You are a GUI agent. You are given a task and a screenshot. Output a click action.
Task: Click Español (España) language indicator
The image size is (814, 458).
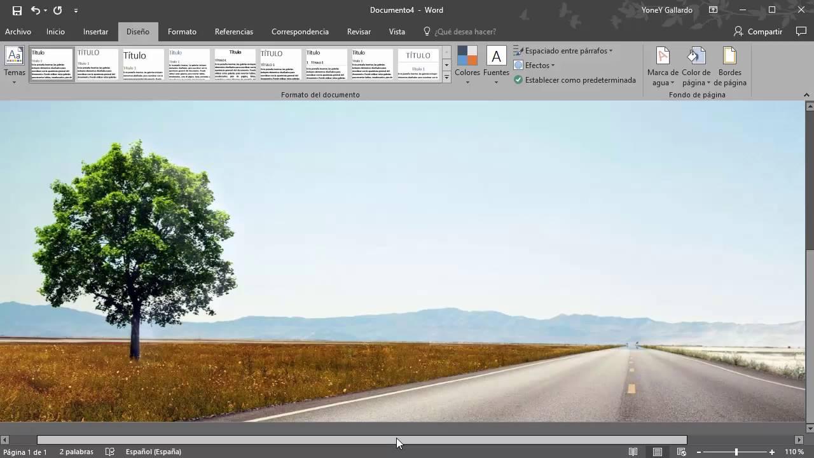pos(153,452)
